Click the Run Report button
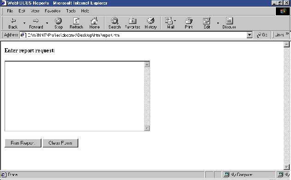 click(x=23, y=143)
